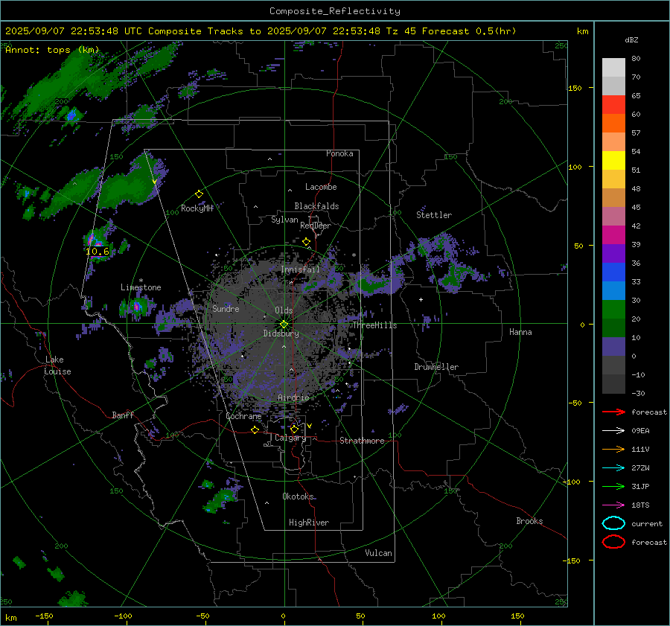Click yellow V marker on northwest storm cell
The image size is (670, 626).
tap(154, 182)
